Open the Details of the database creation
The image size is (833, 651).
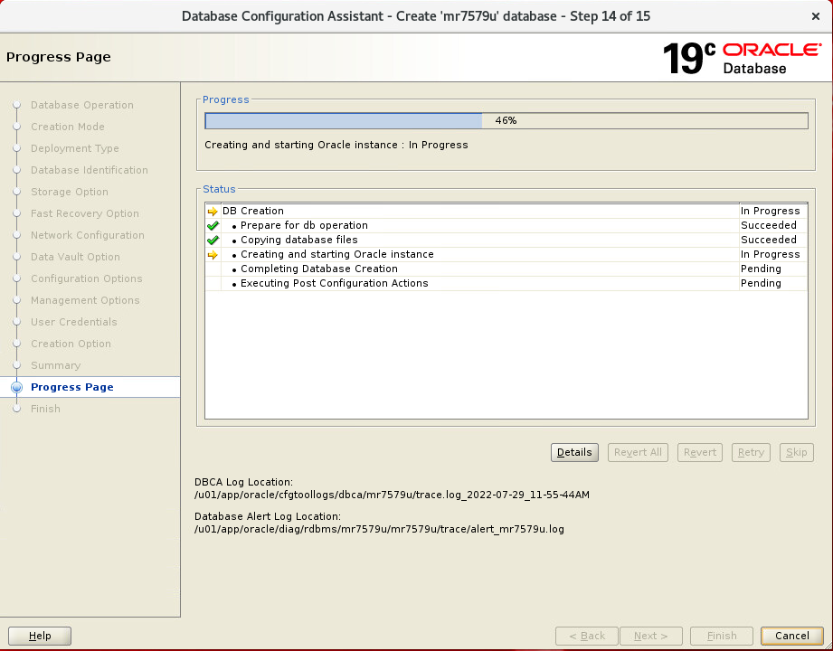574,452
